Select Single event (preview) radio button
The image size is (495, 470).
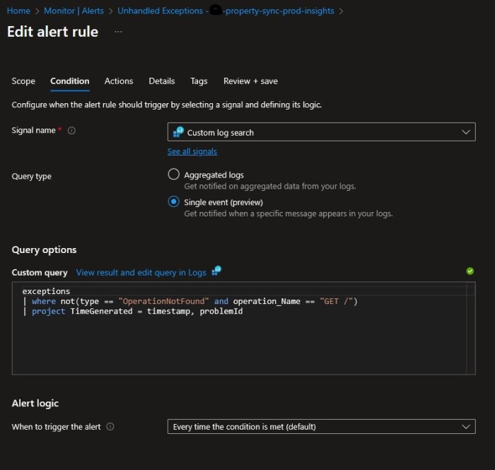coord(174,201)
